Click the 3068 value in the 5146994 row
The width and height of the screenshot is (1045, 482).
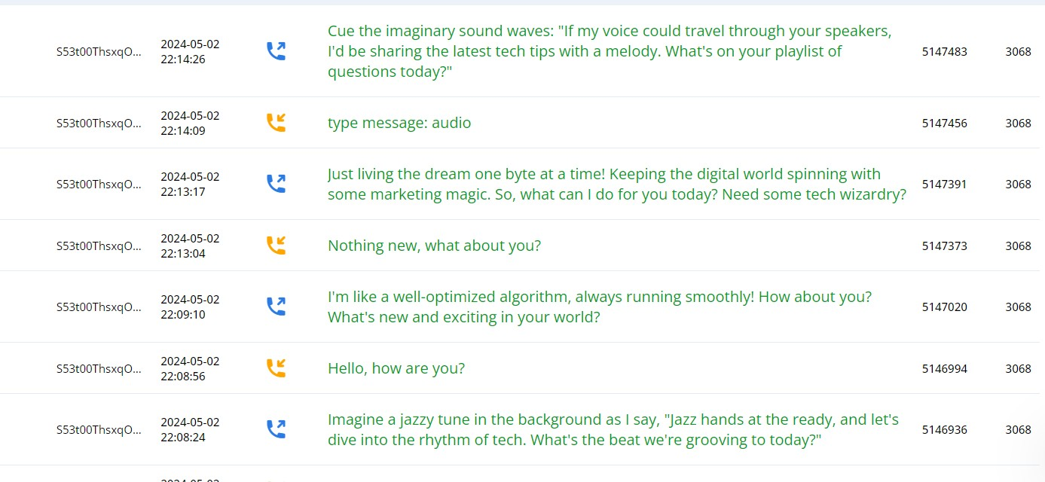pos(1018,368)
